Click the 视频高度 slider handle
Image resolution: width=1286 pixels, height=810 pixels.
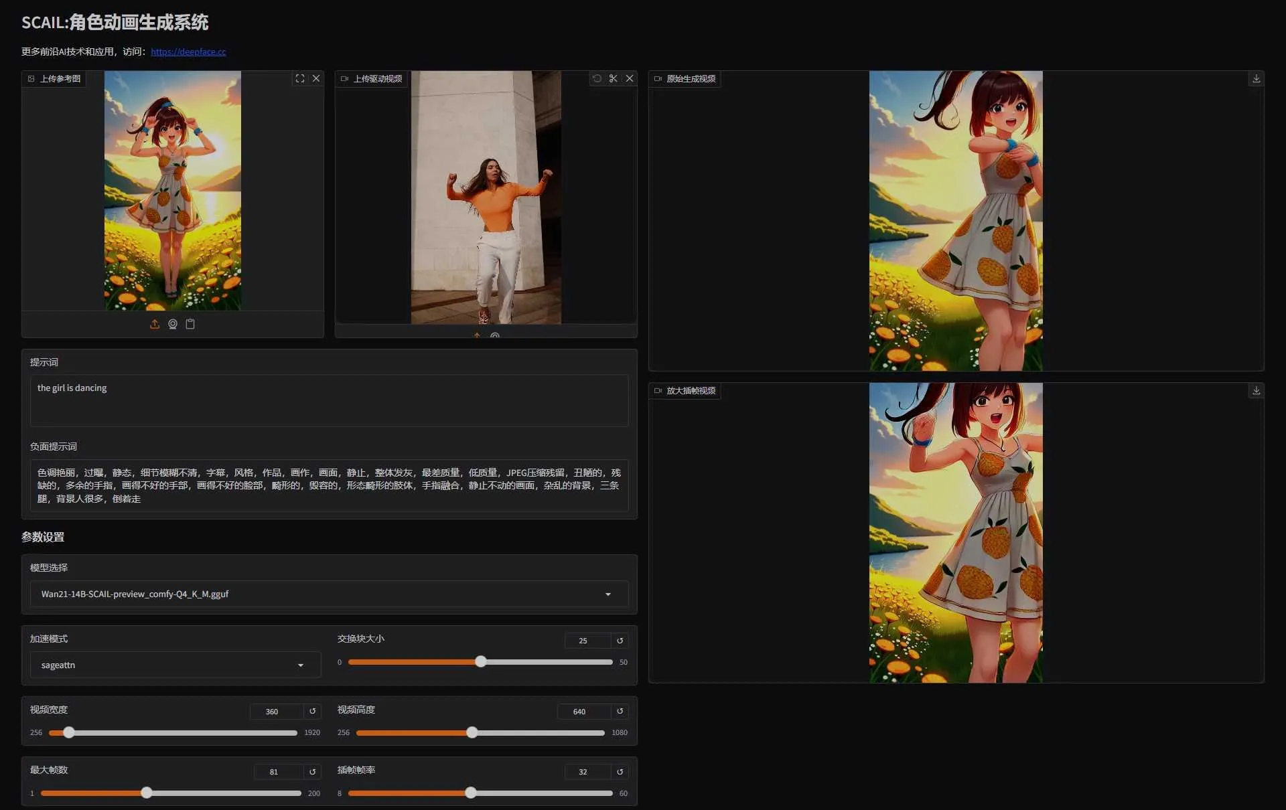(472, 732)
